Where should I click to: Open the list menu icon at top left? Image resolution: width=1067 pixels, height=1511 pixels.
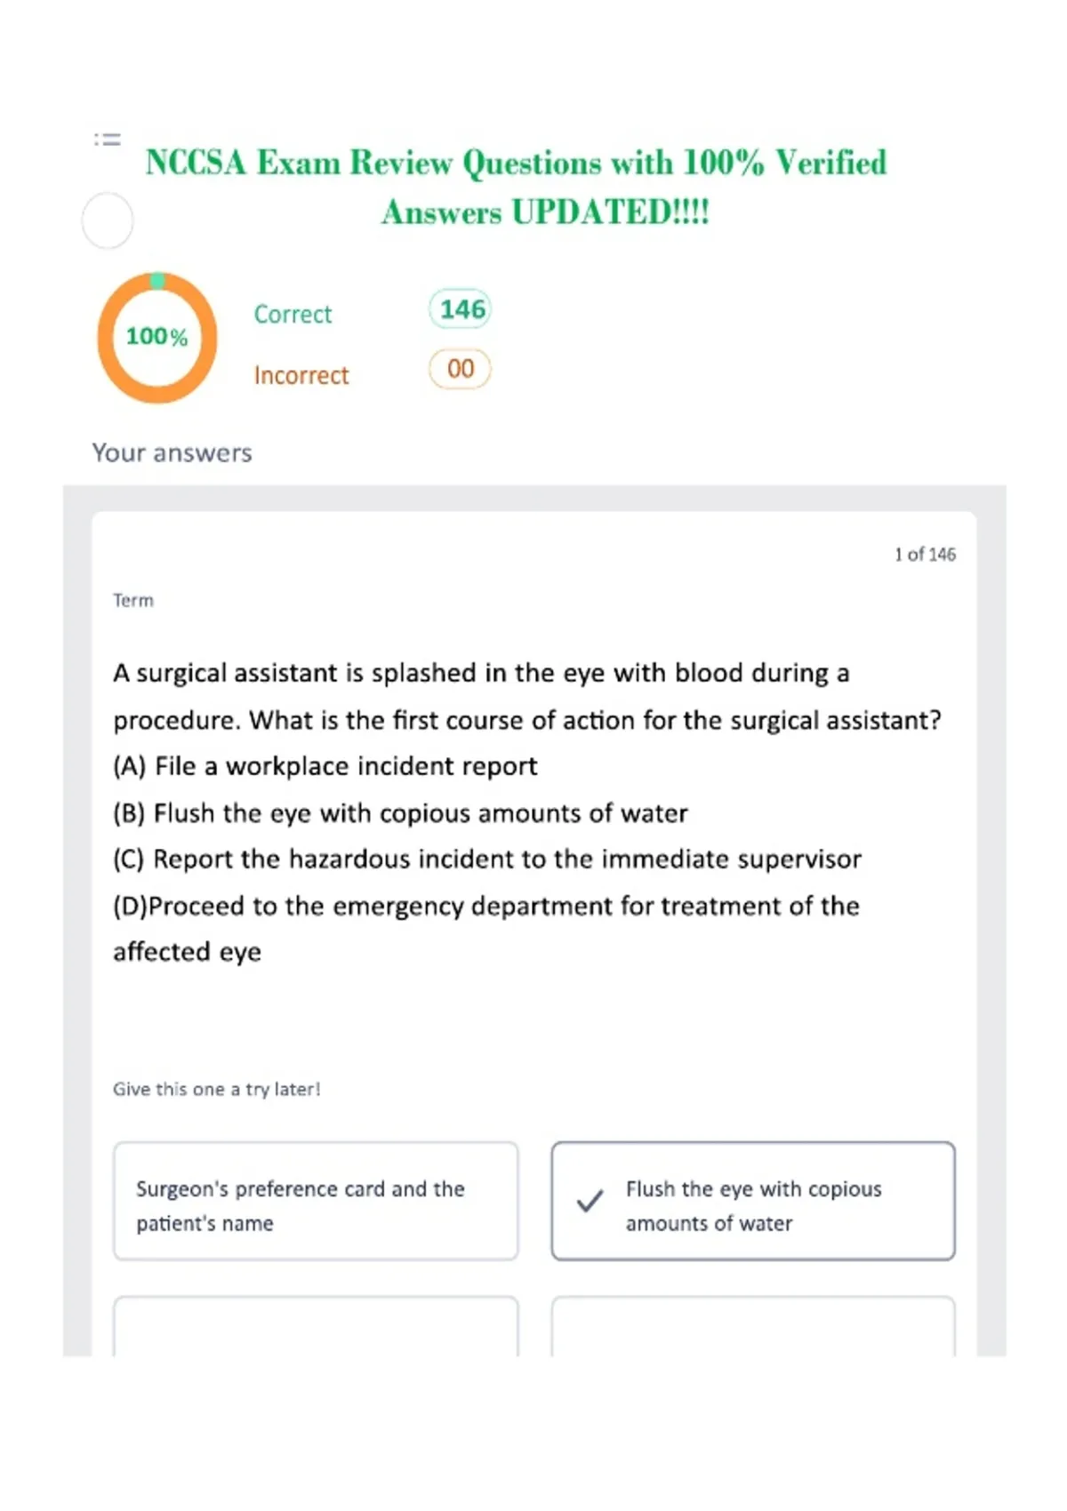[108, 140]
